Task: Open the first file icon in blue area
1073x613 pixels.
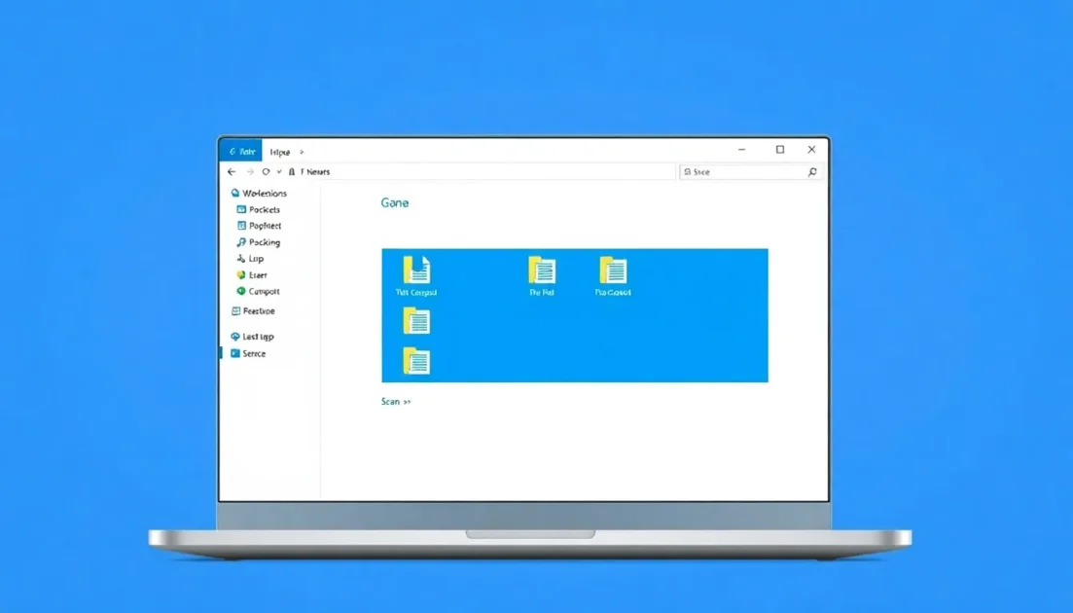Action: pyautogui.click(x=416, y=270)
